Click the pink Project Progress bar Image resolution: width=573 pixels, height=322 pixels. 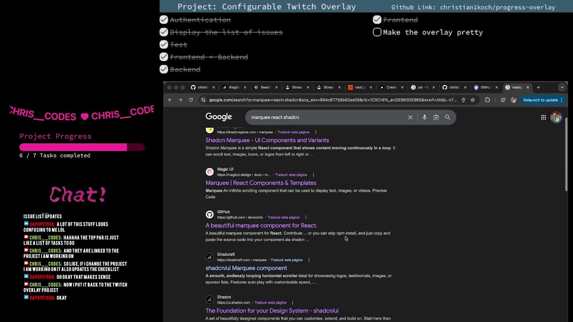82,147
